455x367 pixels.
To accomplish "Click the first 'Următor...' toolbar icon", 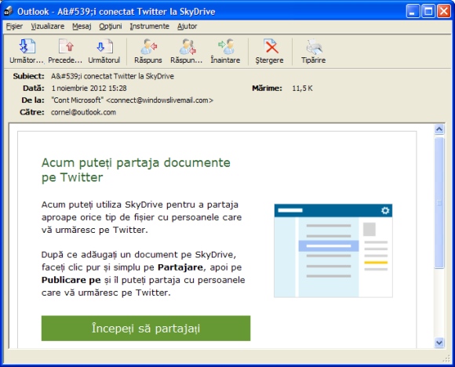I will click(27, 46).
